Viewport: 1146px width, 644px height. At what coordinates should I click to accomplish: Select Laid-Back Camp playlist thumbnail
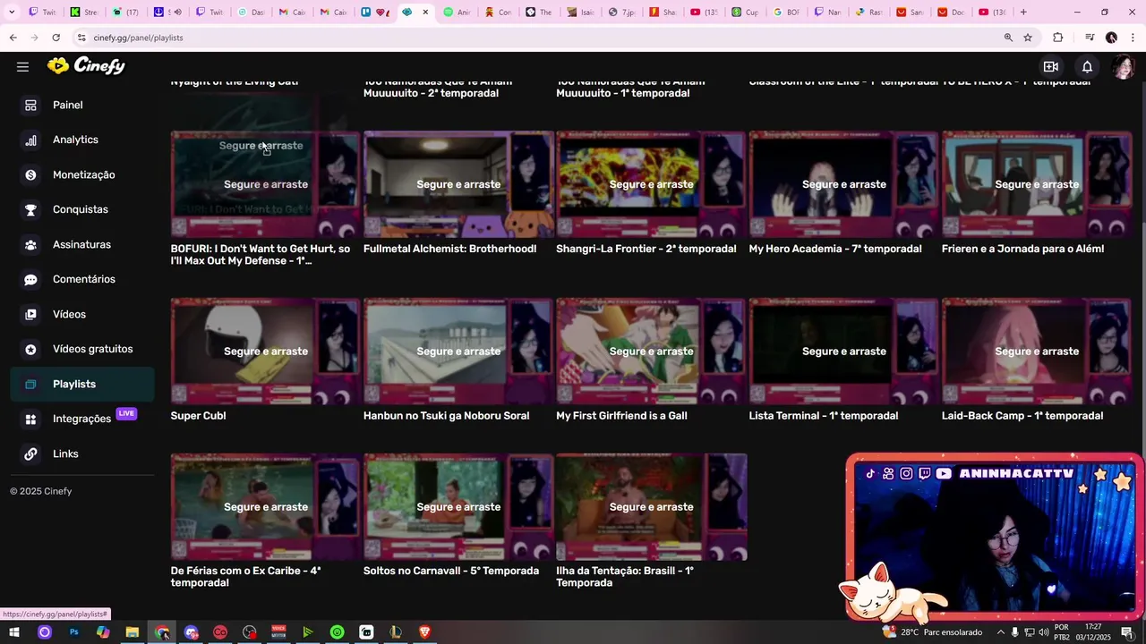[1037, 352]
